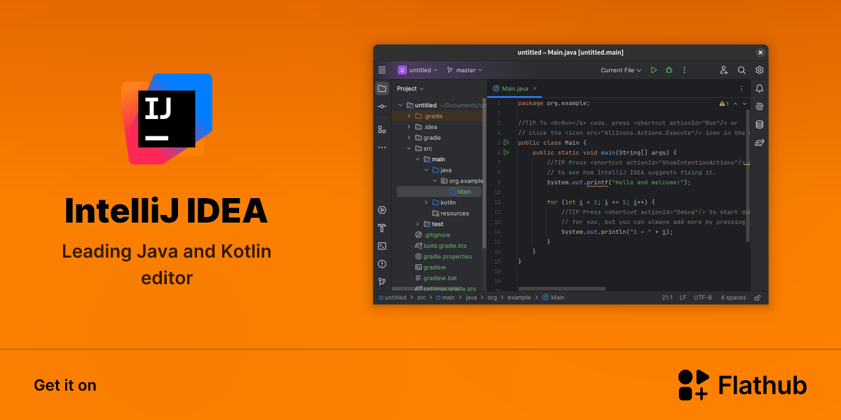The image size is (841, 420).
Task: Open the Project tool window folder icon
Action: click(382, 88)
